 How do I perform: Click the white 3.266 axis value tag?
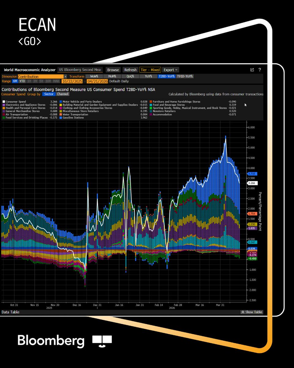(x=252, y=183)
